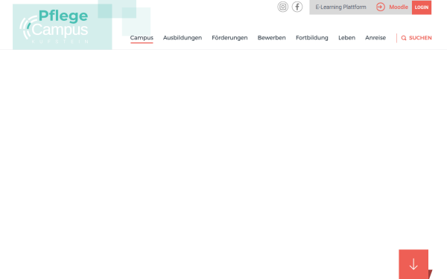Click the E-Learning Plattform label

pyautogui.click(x=340, y=7)
